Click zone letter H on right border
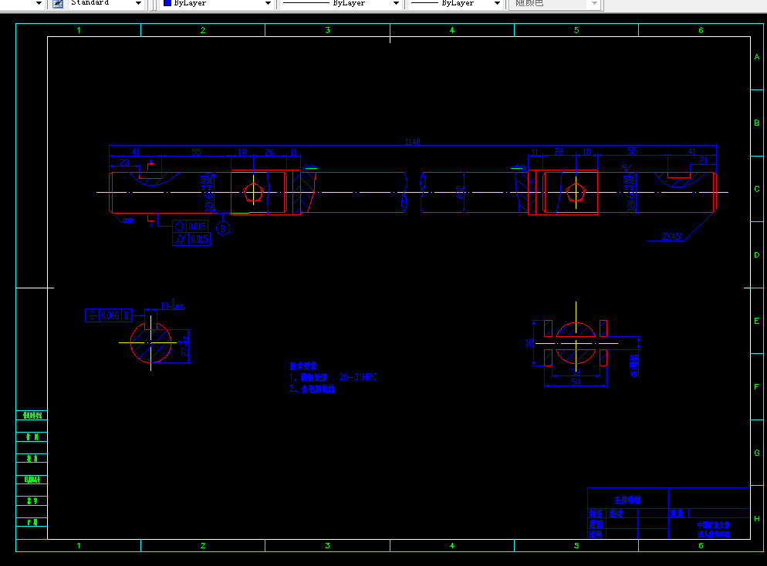 pyautogui.click(x=757, y=519)
